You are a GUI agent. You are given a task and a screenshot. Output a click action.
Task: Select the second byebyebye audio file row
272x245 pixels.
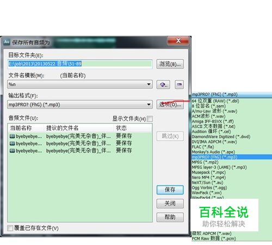coord(80,143)
